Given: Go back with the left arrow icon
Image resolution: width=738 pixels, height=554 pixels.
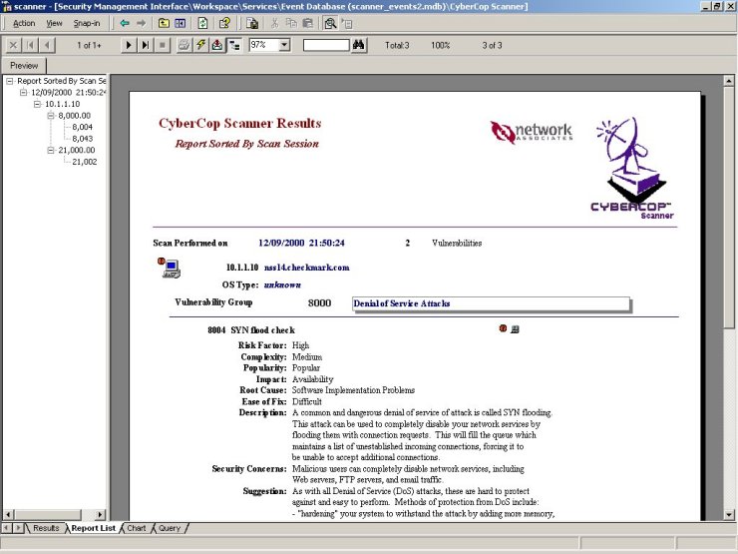Looking at the screenshot, I should [x=125, y=23].
